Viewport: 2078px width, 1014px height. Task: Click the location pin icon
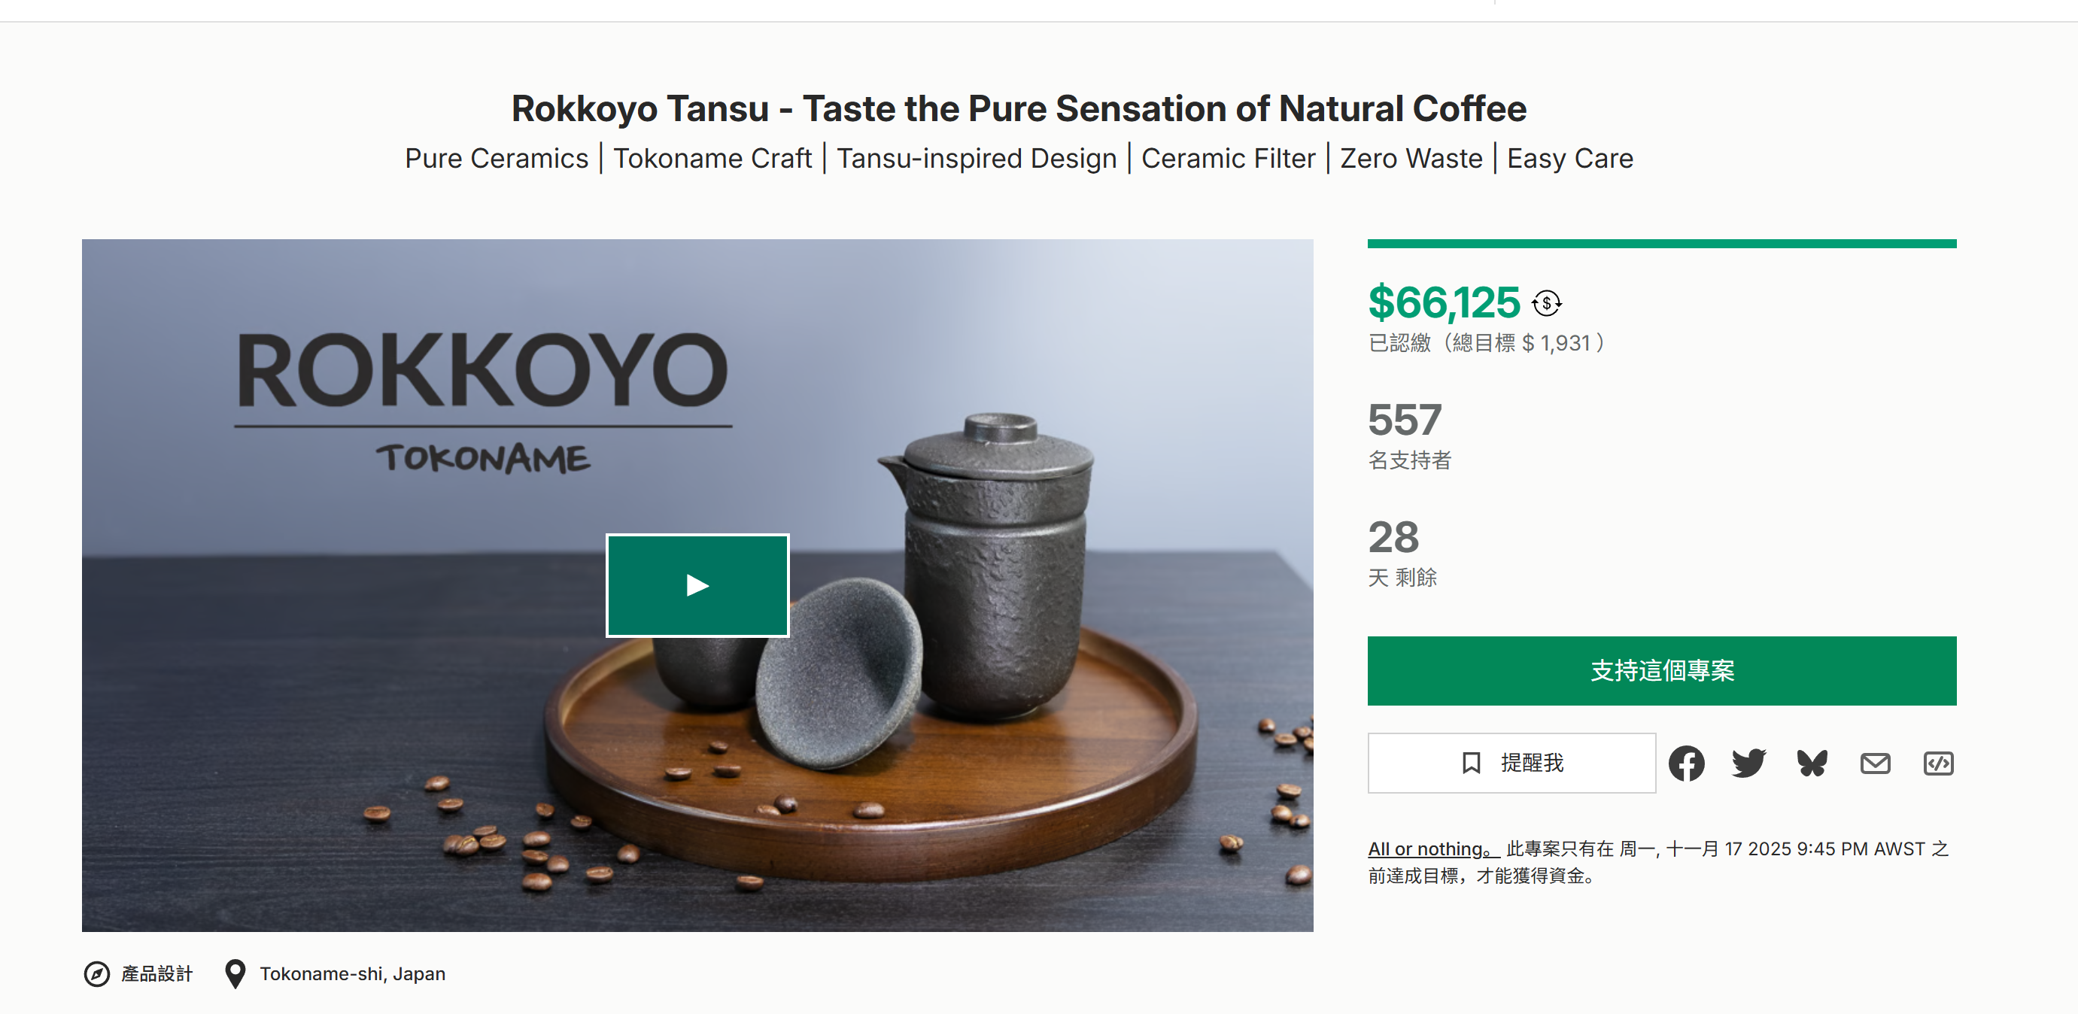point(235,973)
